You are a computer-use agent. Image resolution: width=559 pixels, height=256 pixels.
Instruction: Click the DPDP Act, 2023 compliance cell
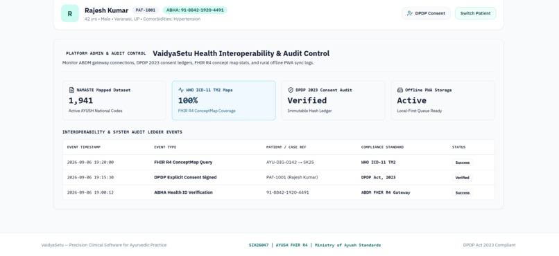378,177
